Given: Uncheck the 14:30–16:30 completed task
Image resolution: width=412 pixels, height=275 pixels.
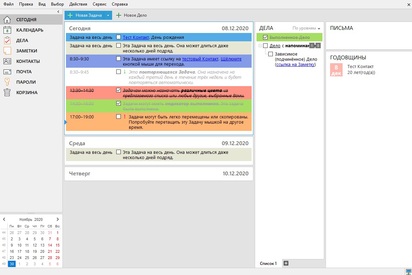Looking at the screenshot, I should pos(118,103).
